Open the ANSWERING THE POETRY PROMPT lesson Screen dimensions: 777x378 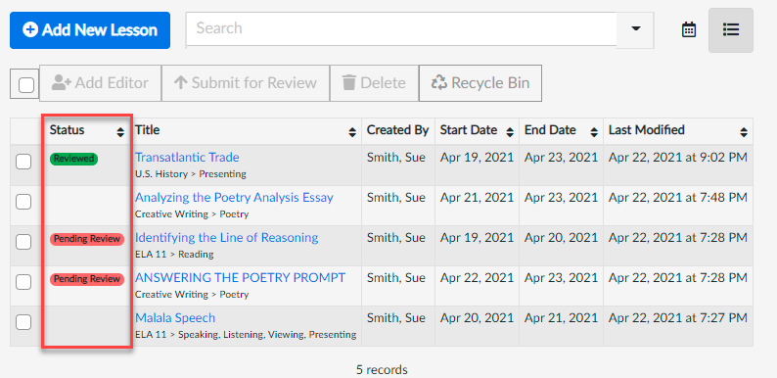[x=240, y=277]
